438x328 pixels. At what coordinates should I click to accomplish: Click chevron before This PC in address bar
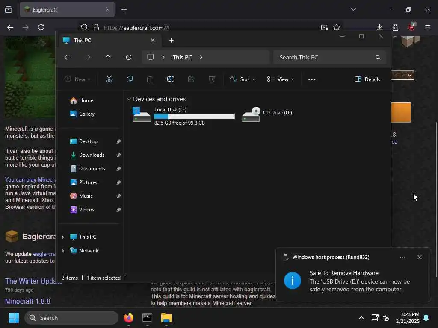tap(163, 57)
